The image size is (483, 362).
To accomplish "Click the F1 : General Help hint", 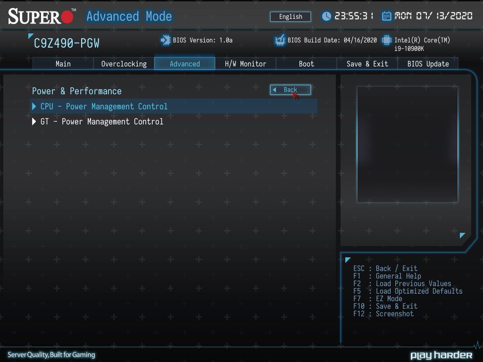I will pyautogui.click(x=387, y=276).
